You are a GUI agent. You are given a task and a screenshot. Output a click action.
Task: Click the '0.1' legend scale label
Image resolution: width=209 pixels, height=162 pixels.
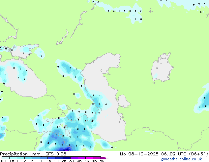(x=4, y=161)
